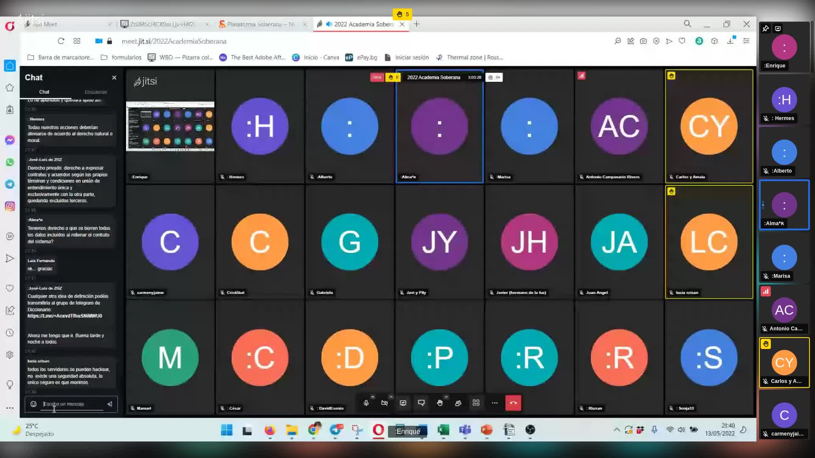Open the Barra de marcadores bookmark folder
Viewport: 815px width, 458px height.
click(x=60, y=57)
